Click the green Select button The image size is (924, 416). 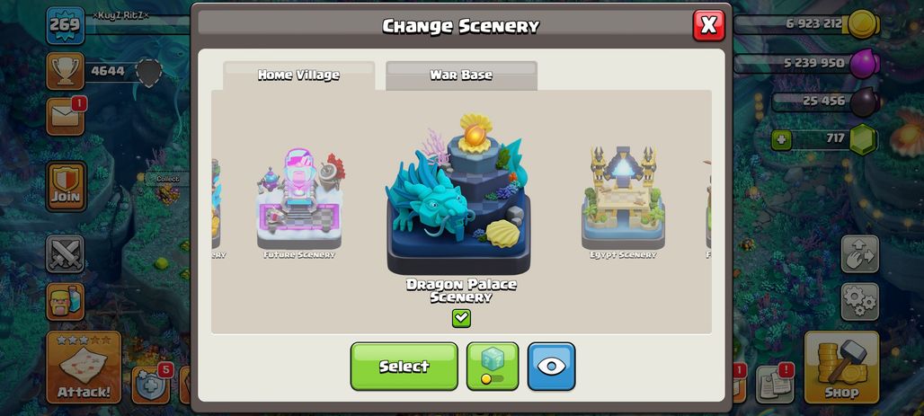[x=404, y=366]
